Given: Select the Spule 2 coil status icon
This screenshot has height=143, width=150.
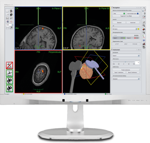Looking at the screenshot, I should (x=9, y=88).
